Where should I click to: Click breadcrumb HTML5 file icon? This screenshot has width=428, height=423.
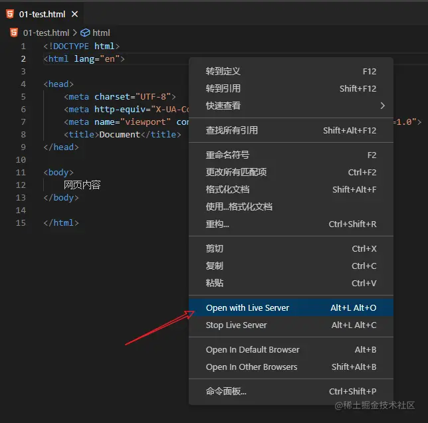pos(14,33)
